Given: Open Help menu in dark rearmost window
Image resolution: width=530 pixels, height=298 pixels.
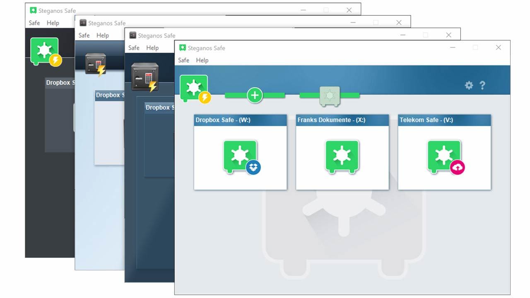Looking at the screenshot, I should (53, 23).
